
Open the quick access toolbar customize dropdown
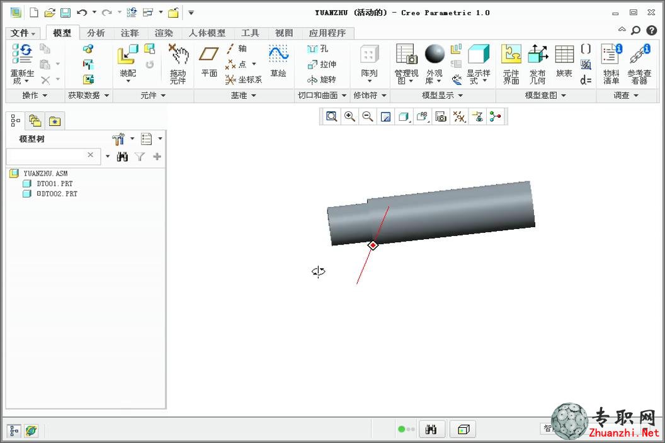tap(191, 13)
